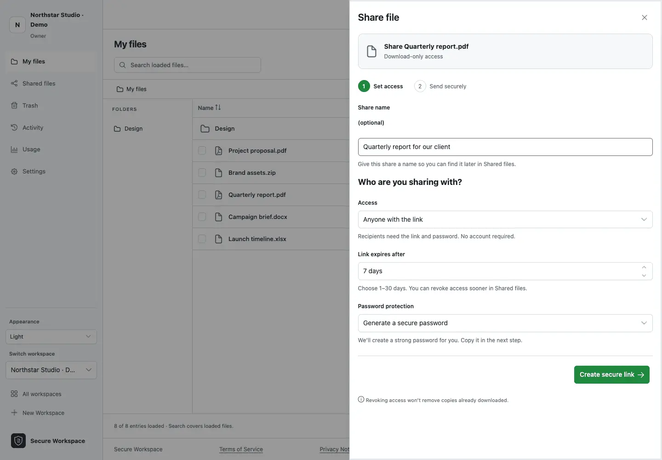Click the Trash bin icon in sidebar
The height and width of the screenshot is (460, 662).
14,106
